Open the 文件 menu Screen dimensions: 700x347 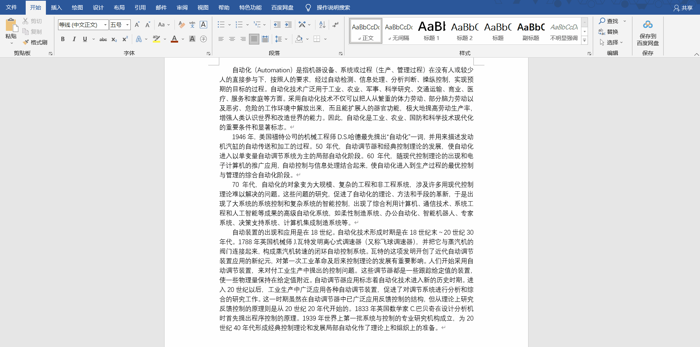click(x=11, y=7)
